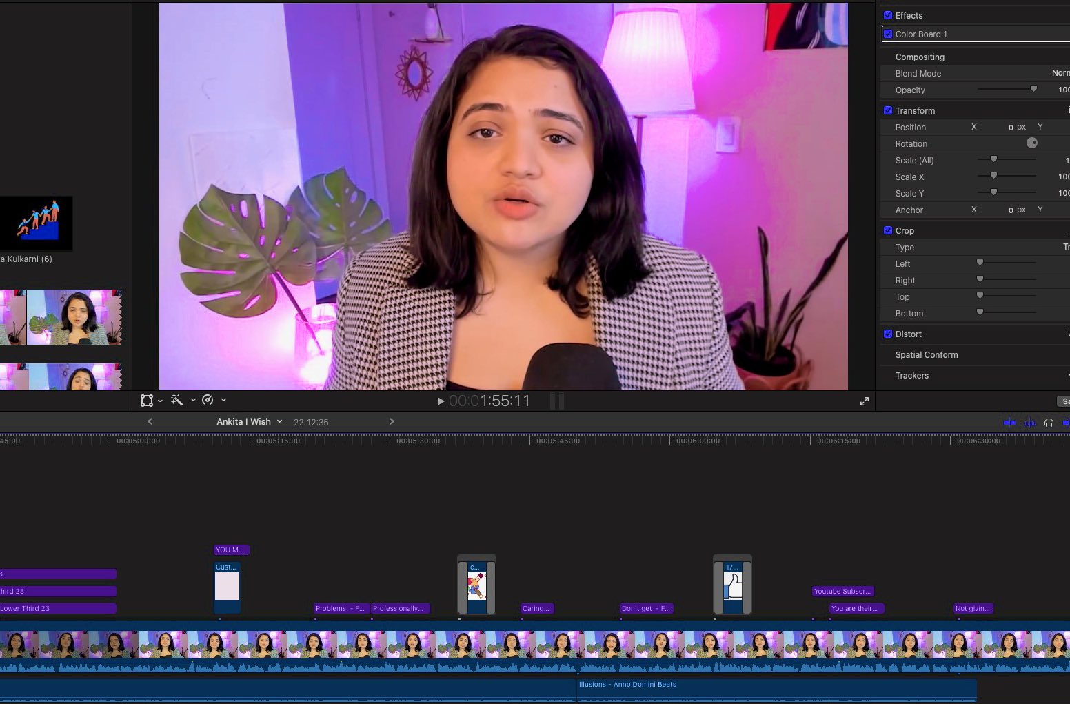Click the play icon beside the timecode
This screenshot has width=1070, height=704.
[441, 401]
